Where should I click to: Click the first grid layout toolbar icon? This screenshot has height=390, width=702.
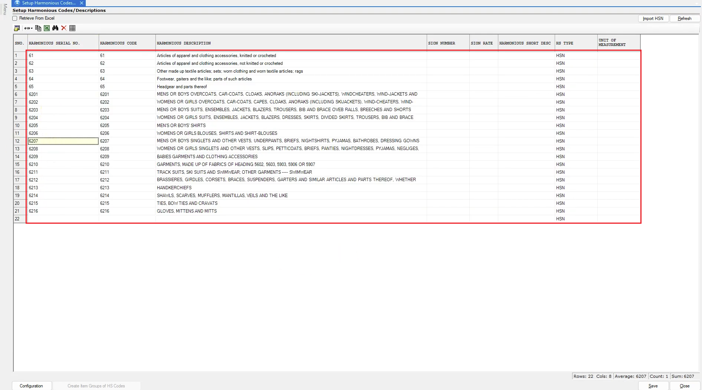pyautogui.click(x=17, y=28)
